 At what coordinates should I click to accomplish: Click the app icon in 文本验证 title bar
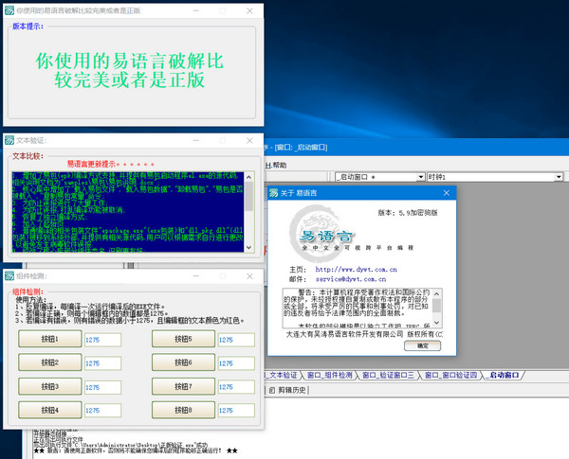9,140
